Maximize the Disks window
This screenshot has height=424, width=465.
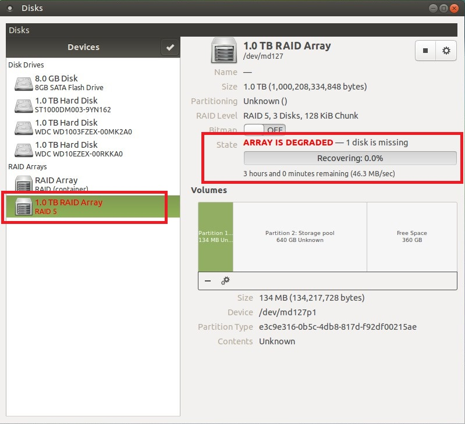(443, 8)
